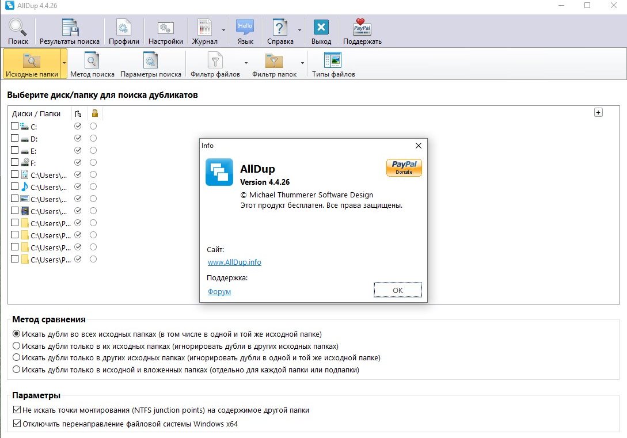The width and height of the screenshot is (627, 438).
Task: Toggle protection radio for C: drive
Action: (93, 126)
